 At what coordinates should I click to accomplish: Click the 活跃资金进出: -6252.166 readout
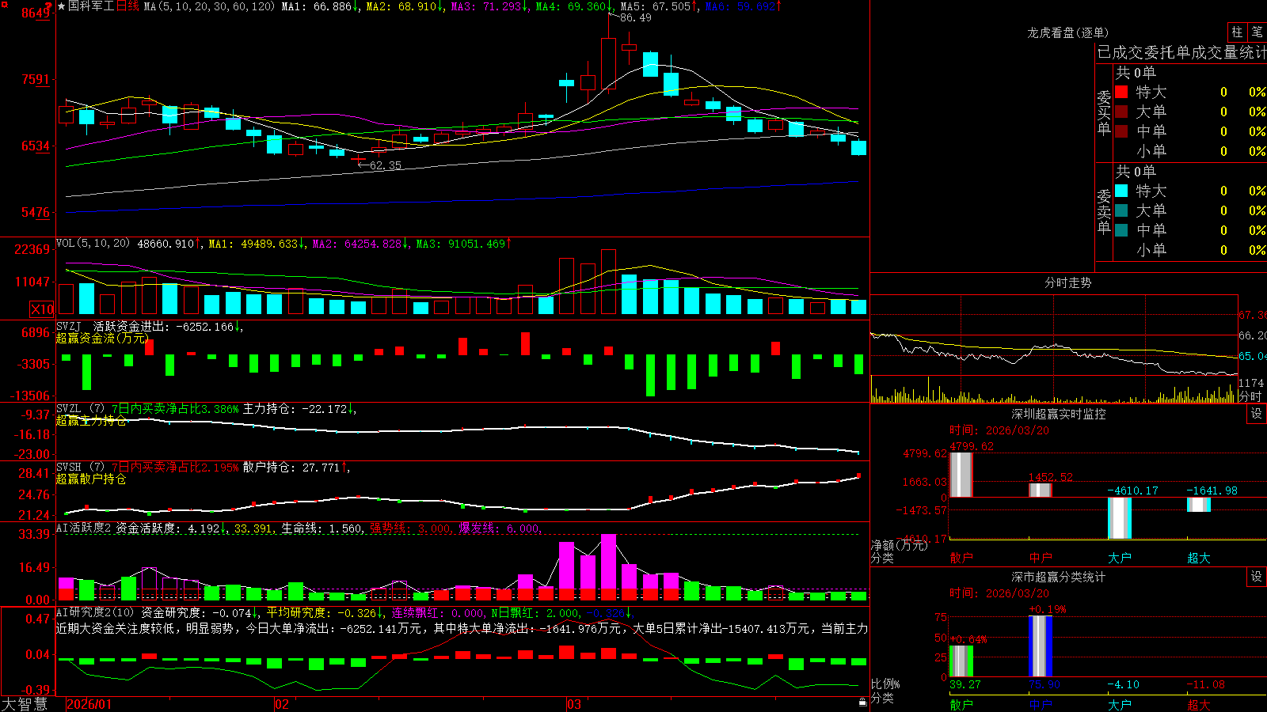click(x=168, y=326)
